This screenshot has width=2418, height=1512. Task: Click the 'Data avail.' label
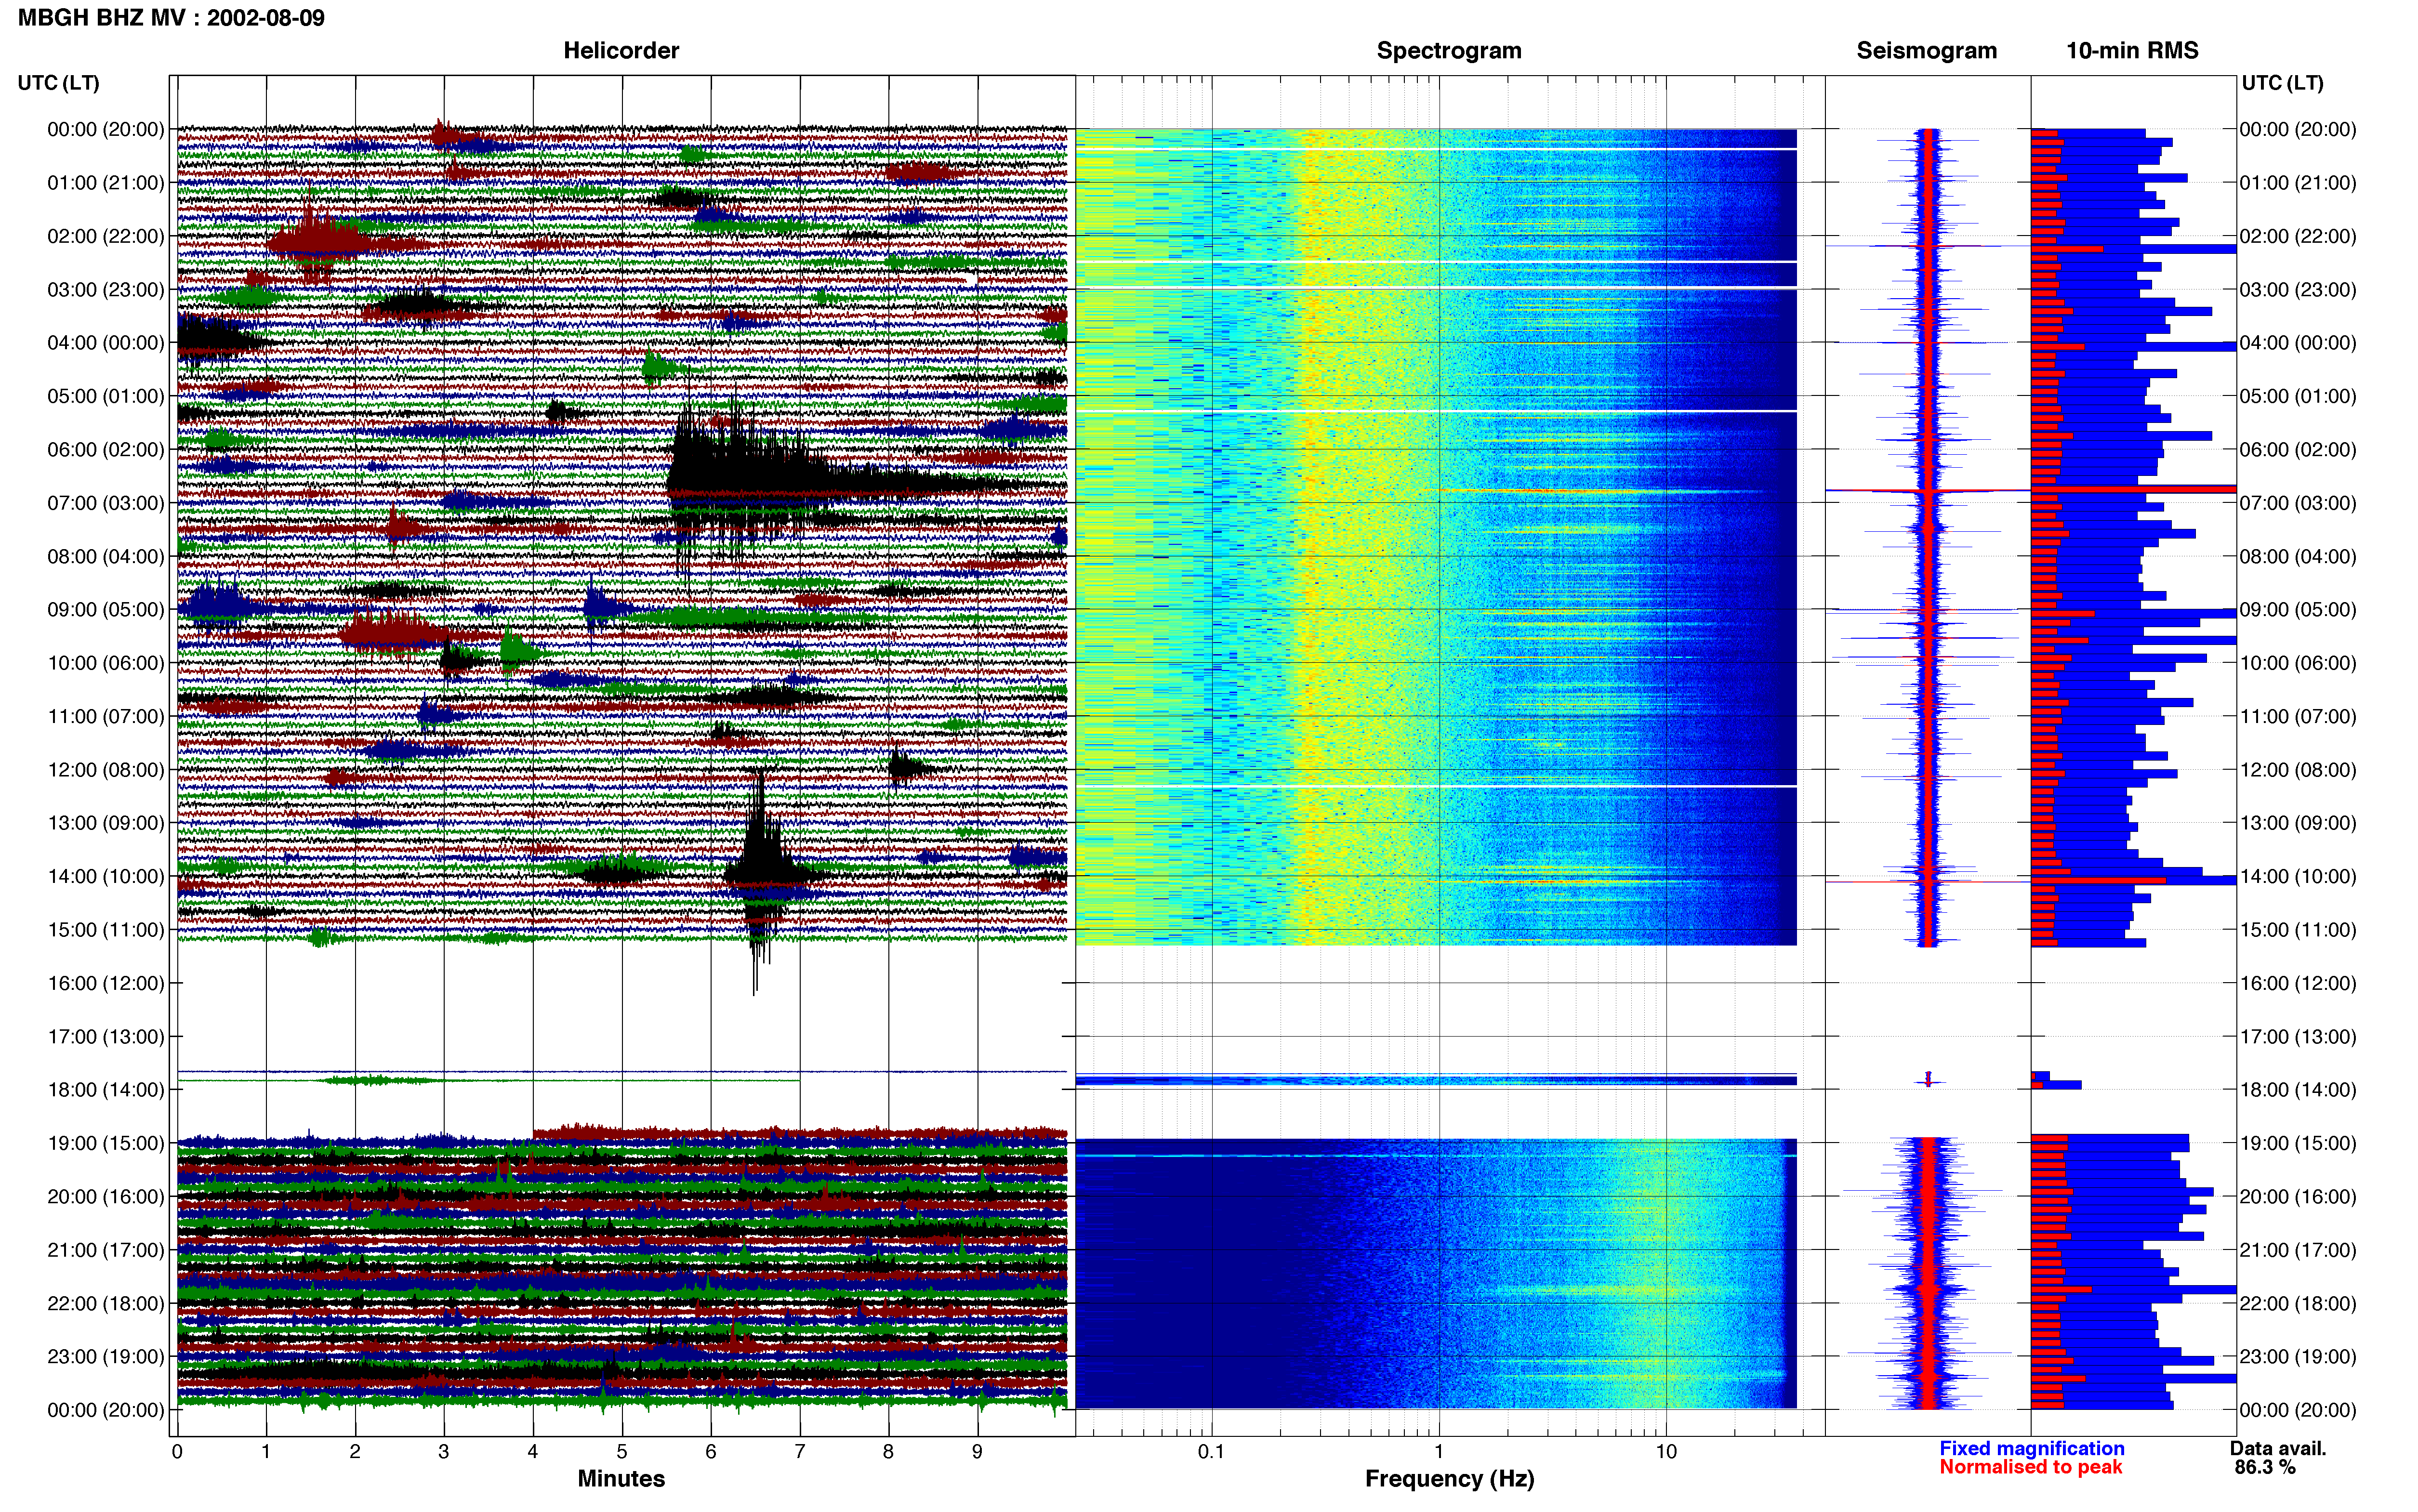[x=2278, y=1448]
